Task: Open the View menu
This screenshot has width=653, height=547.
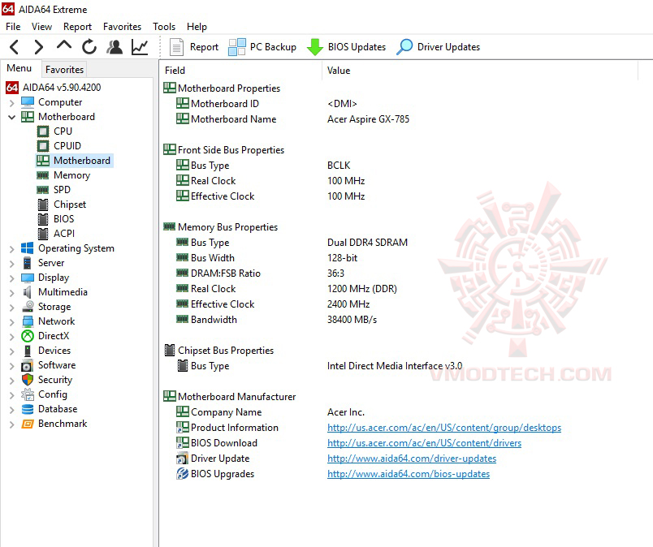Action: point(41,27)
